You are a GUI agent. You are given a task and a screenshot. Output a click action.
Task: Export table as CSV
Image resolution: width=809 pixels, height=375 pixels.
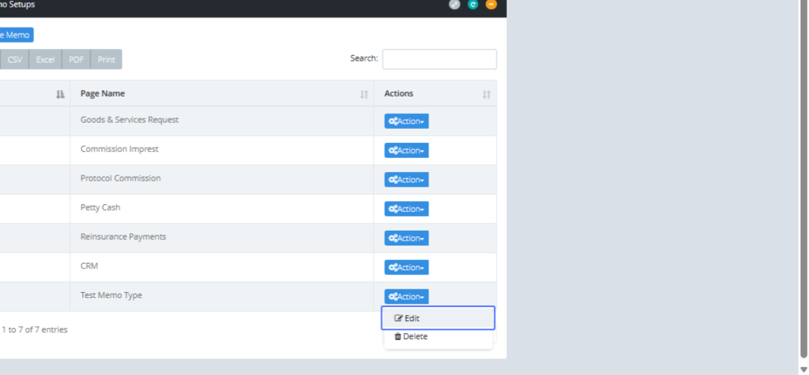15,59
